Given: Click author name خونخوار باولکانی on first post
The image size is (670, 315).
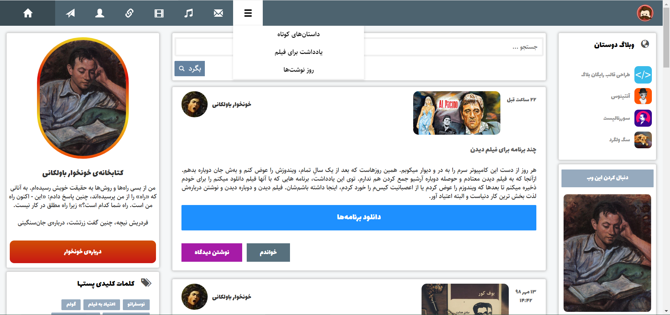Looking at the screenshot, I should tap(232, 104).
